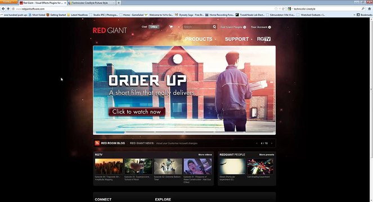
Task: Switch to Red Giant Visual Effects tab
Action: pos(43,3)
